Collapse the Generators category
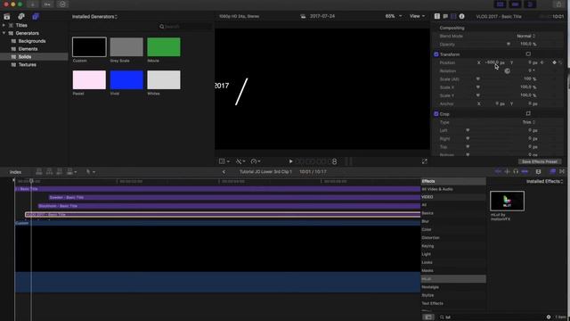The image size is (570, 321). (x=4, y=33)
